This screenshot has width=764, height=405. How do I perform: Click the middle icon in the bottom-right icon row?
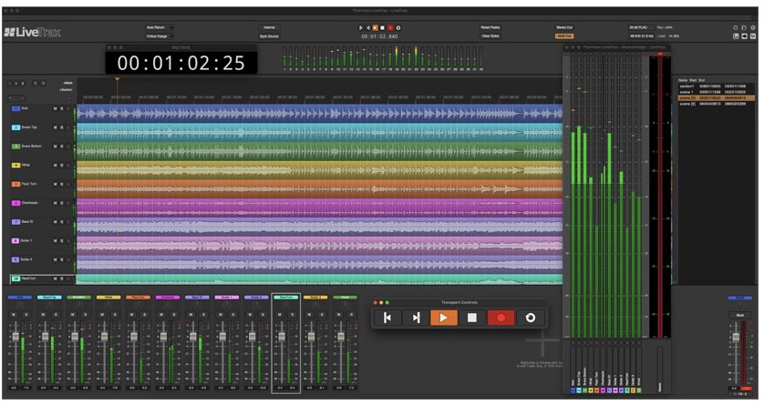point(744,36)
